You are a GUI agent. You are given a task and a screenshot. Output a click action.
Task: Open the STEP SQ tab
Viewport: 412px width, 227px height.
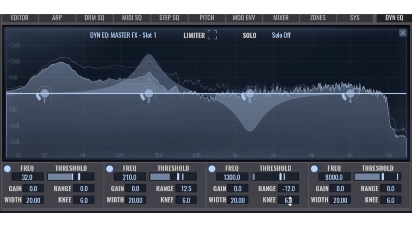pos(169,18)
